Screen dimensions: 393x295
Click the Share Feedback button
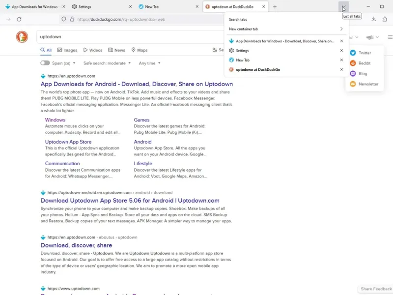[x=375, y=289]
